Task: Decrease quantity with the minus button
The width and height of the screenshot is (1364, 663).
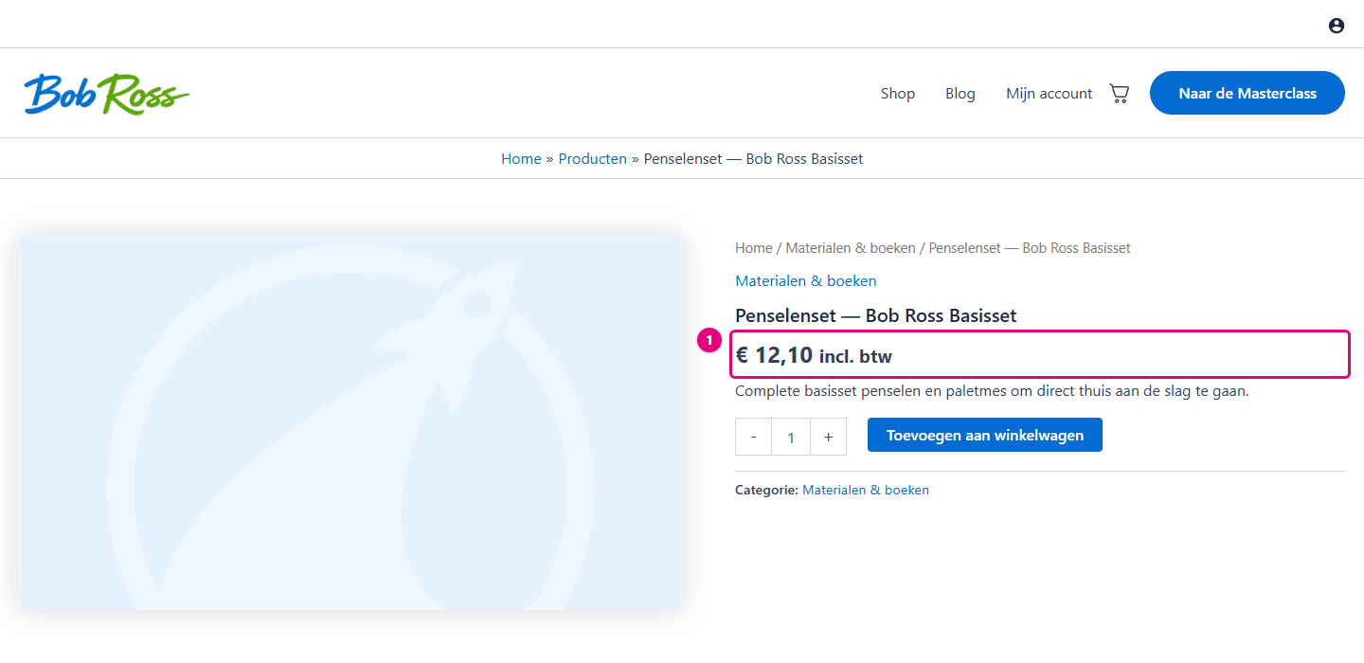Action: click(754, 437)
